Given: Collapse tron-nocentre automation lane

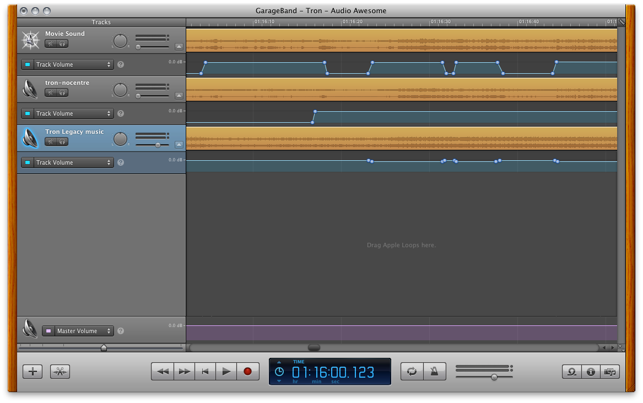Looking at the screenshot, I should coord(179,95).
